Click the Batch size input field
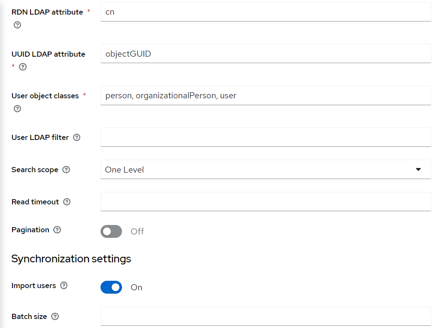439x328 pixels. pyautogui.click(x=265, y=316)
